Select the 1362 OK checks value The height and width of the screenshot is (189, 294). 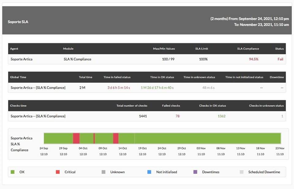tap(222, 116)
